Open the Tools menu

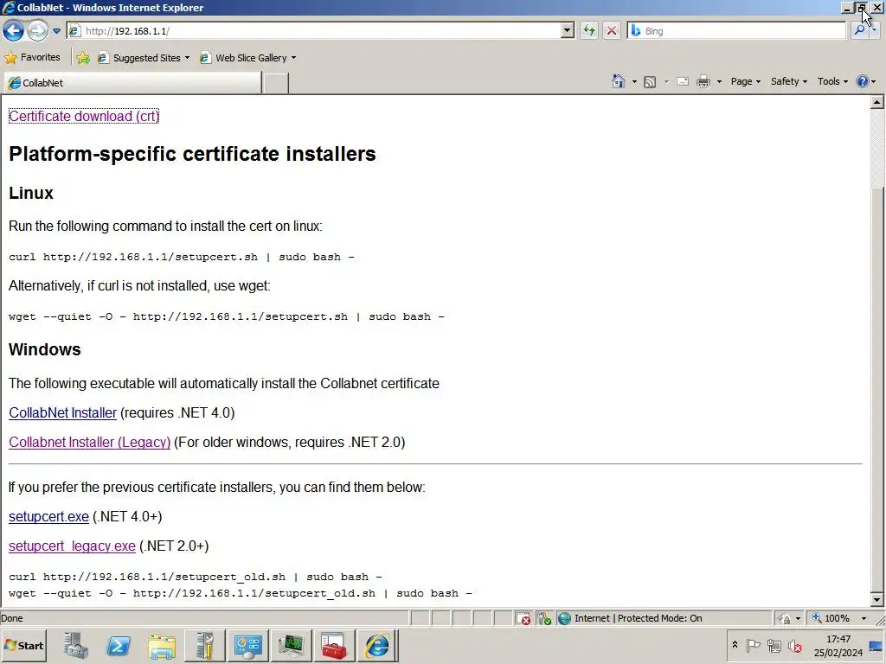click(832, 81)
